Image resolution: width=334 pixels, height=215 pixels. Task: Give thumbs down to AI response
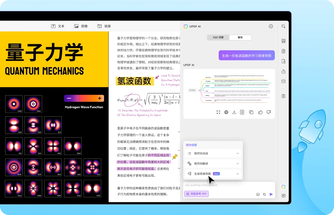[x=268, y=112]
